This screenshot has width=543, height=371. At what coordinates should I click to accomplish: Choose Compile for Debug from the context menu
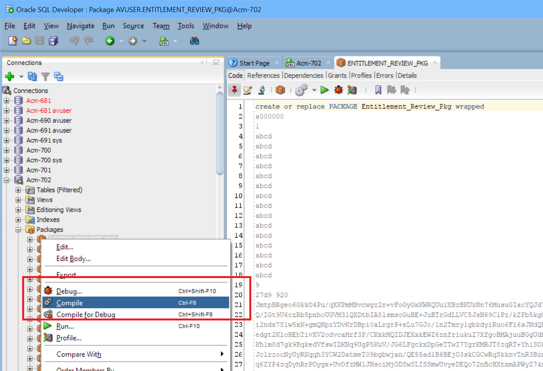click(86, 314)
